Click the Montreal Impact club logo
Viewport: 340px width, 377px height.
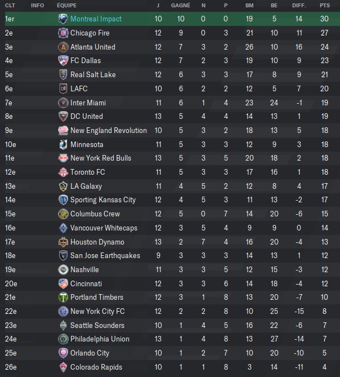pos(63,19)
